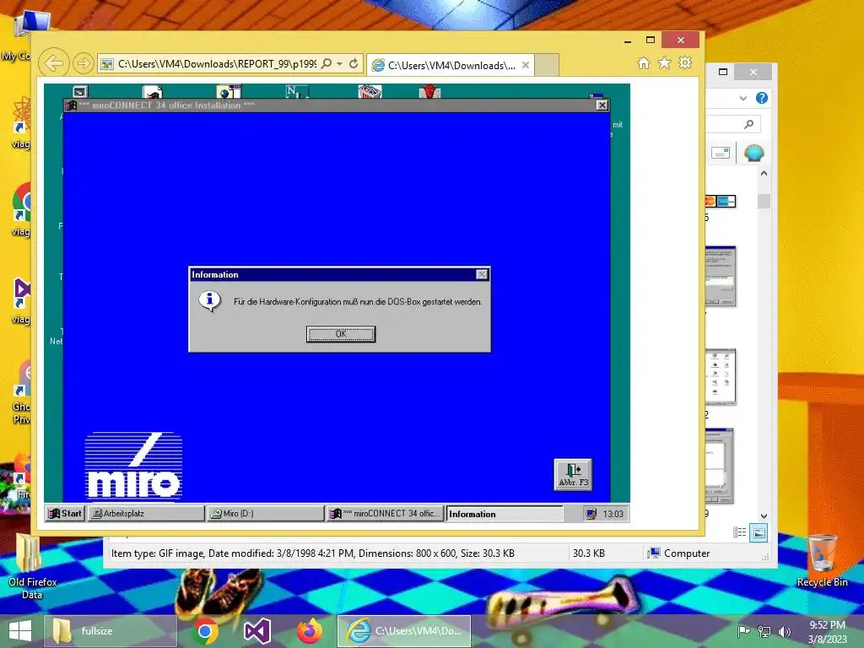The width and height of the screenshot is (864, 648).
Task: Open the clock showing 9:52 PM
Action: click(827, 632)
